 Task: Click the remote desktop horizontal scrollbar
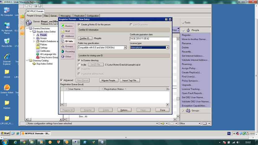click(126, 138)
